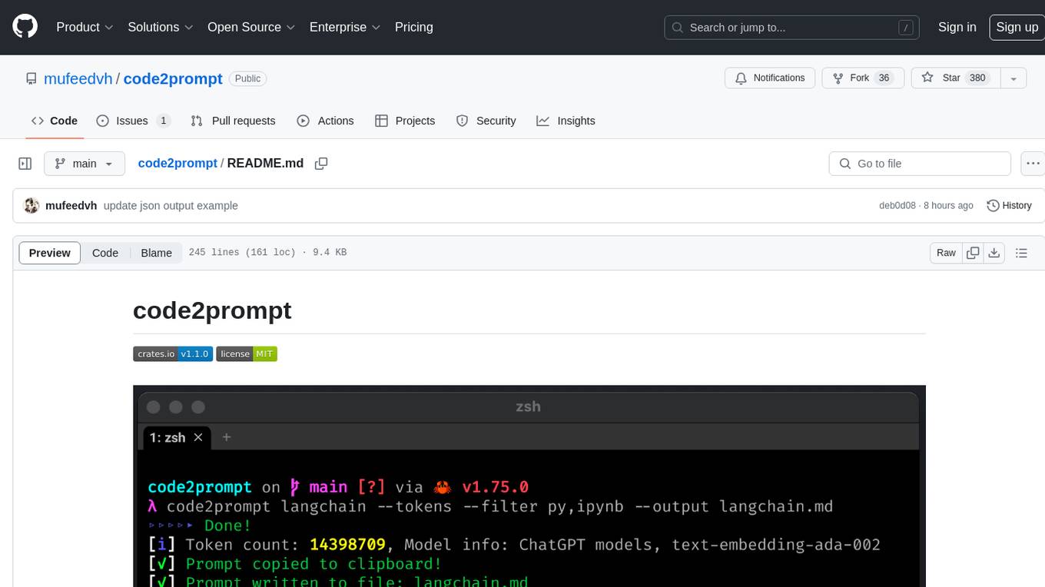1045x587 pixels.
Task: Click the Sign up button
Action: click(1017, 27)
